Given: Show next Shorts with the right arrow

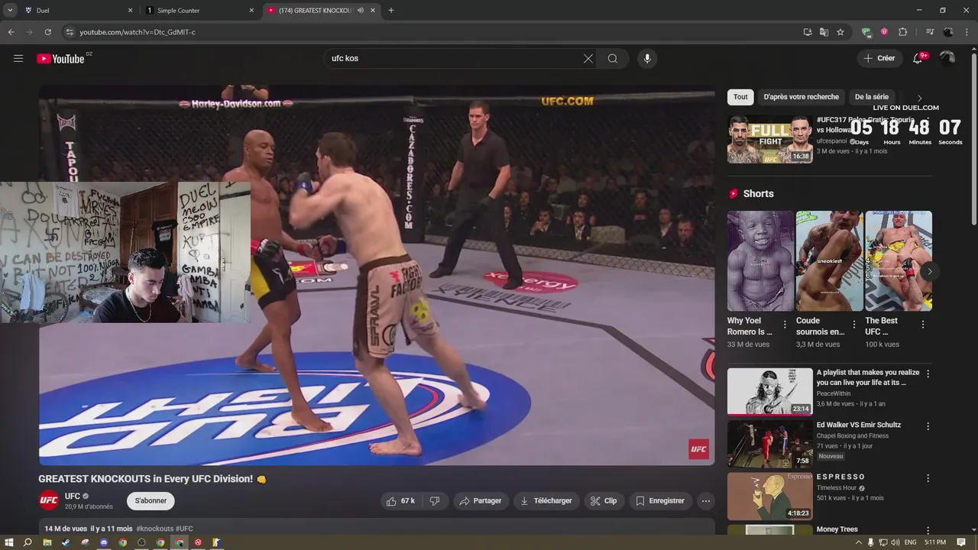Looking at the screenshot, I should point(929,271).
